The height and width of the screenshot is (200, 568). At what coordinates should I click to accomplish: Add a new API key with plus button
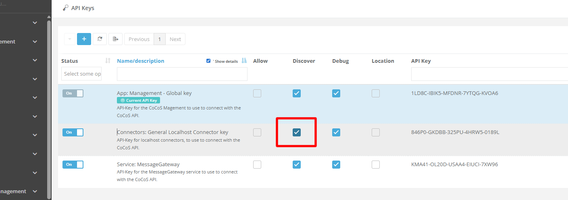(x=84, y=39)
